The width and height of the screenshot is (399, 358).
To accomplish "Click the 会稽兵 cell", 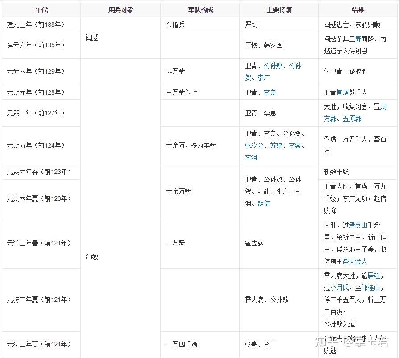I will tap(200, 25).
